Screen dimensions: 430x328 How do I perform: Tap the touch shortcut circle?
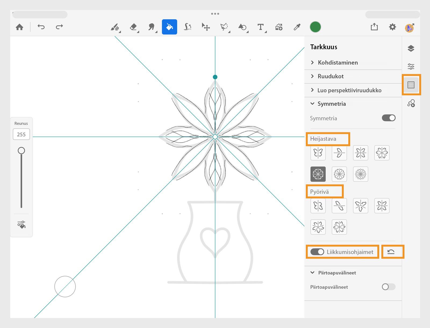(x=65, y=287)
